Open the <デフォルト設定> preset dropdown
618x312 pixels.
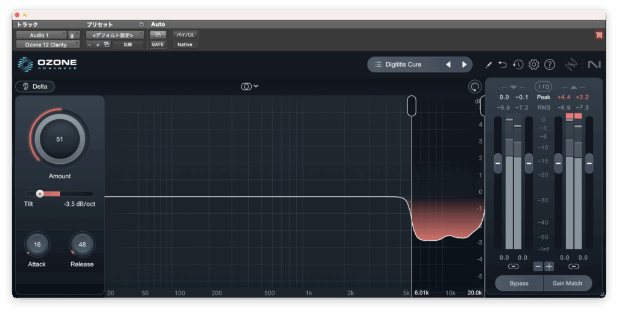pyautogui.click(x=115, y=35)
